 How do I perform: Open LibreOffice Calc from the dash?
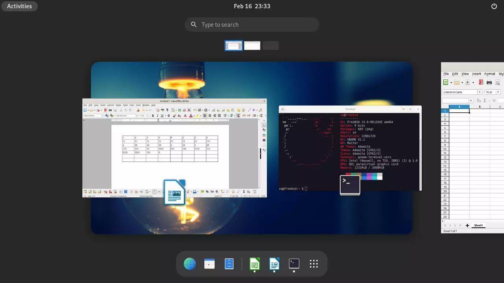[254, 264]
